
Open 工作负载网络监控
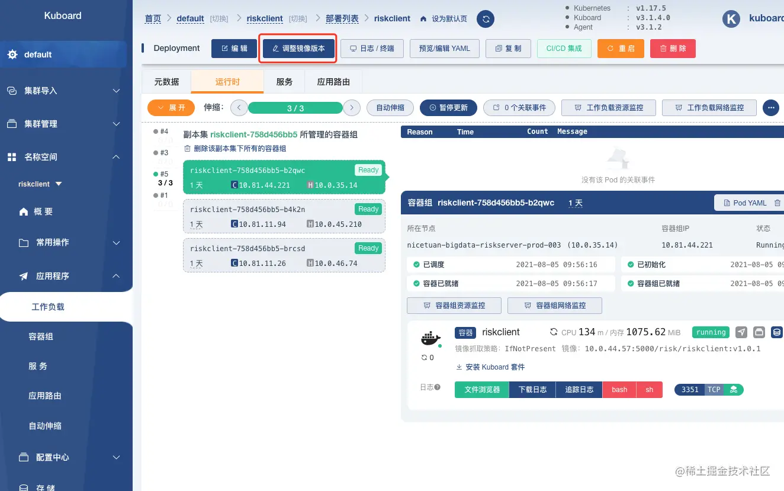click(x=709, y=108)
